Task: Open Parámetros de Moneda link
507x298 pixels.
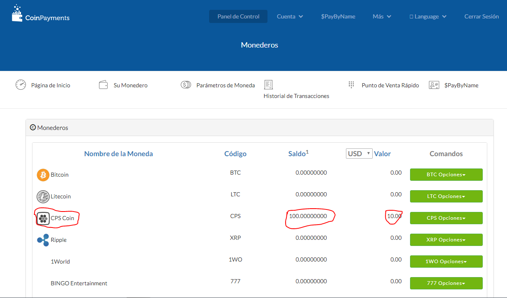Action: pos(226,85)
